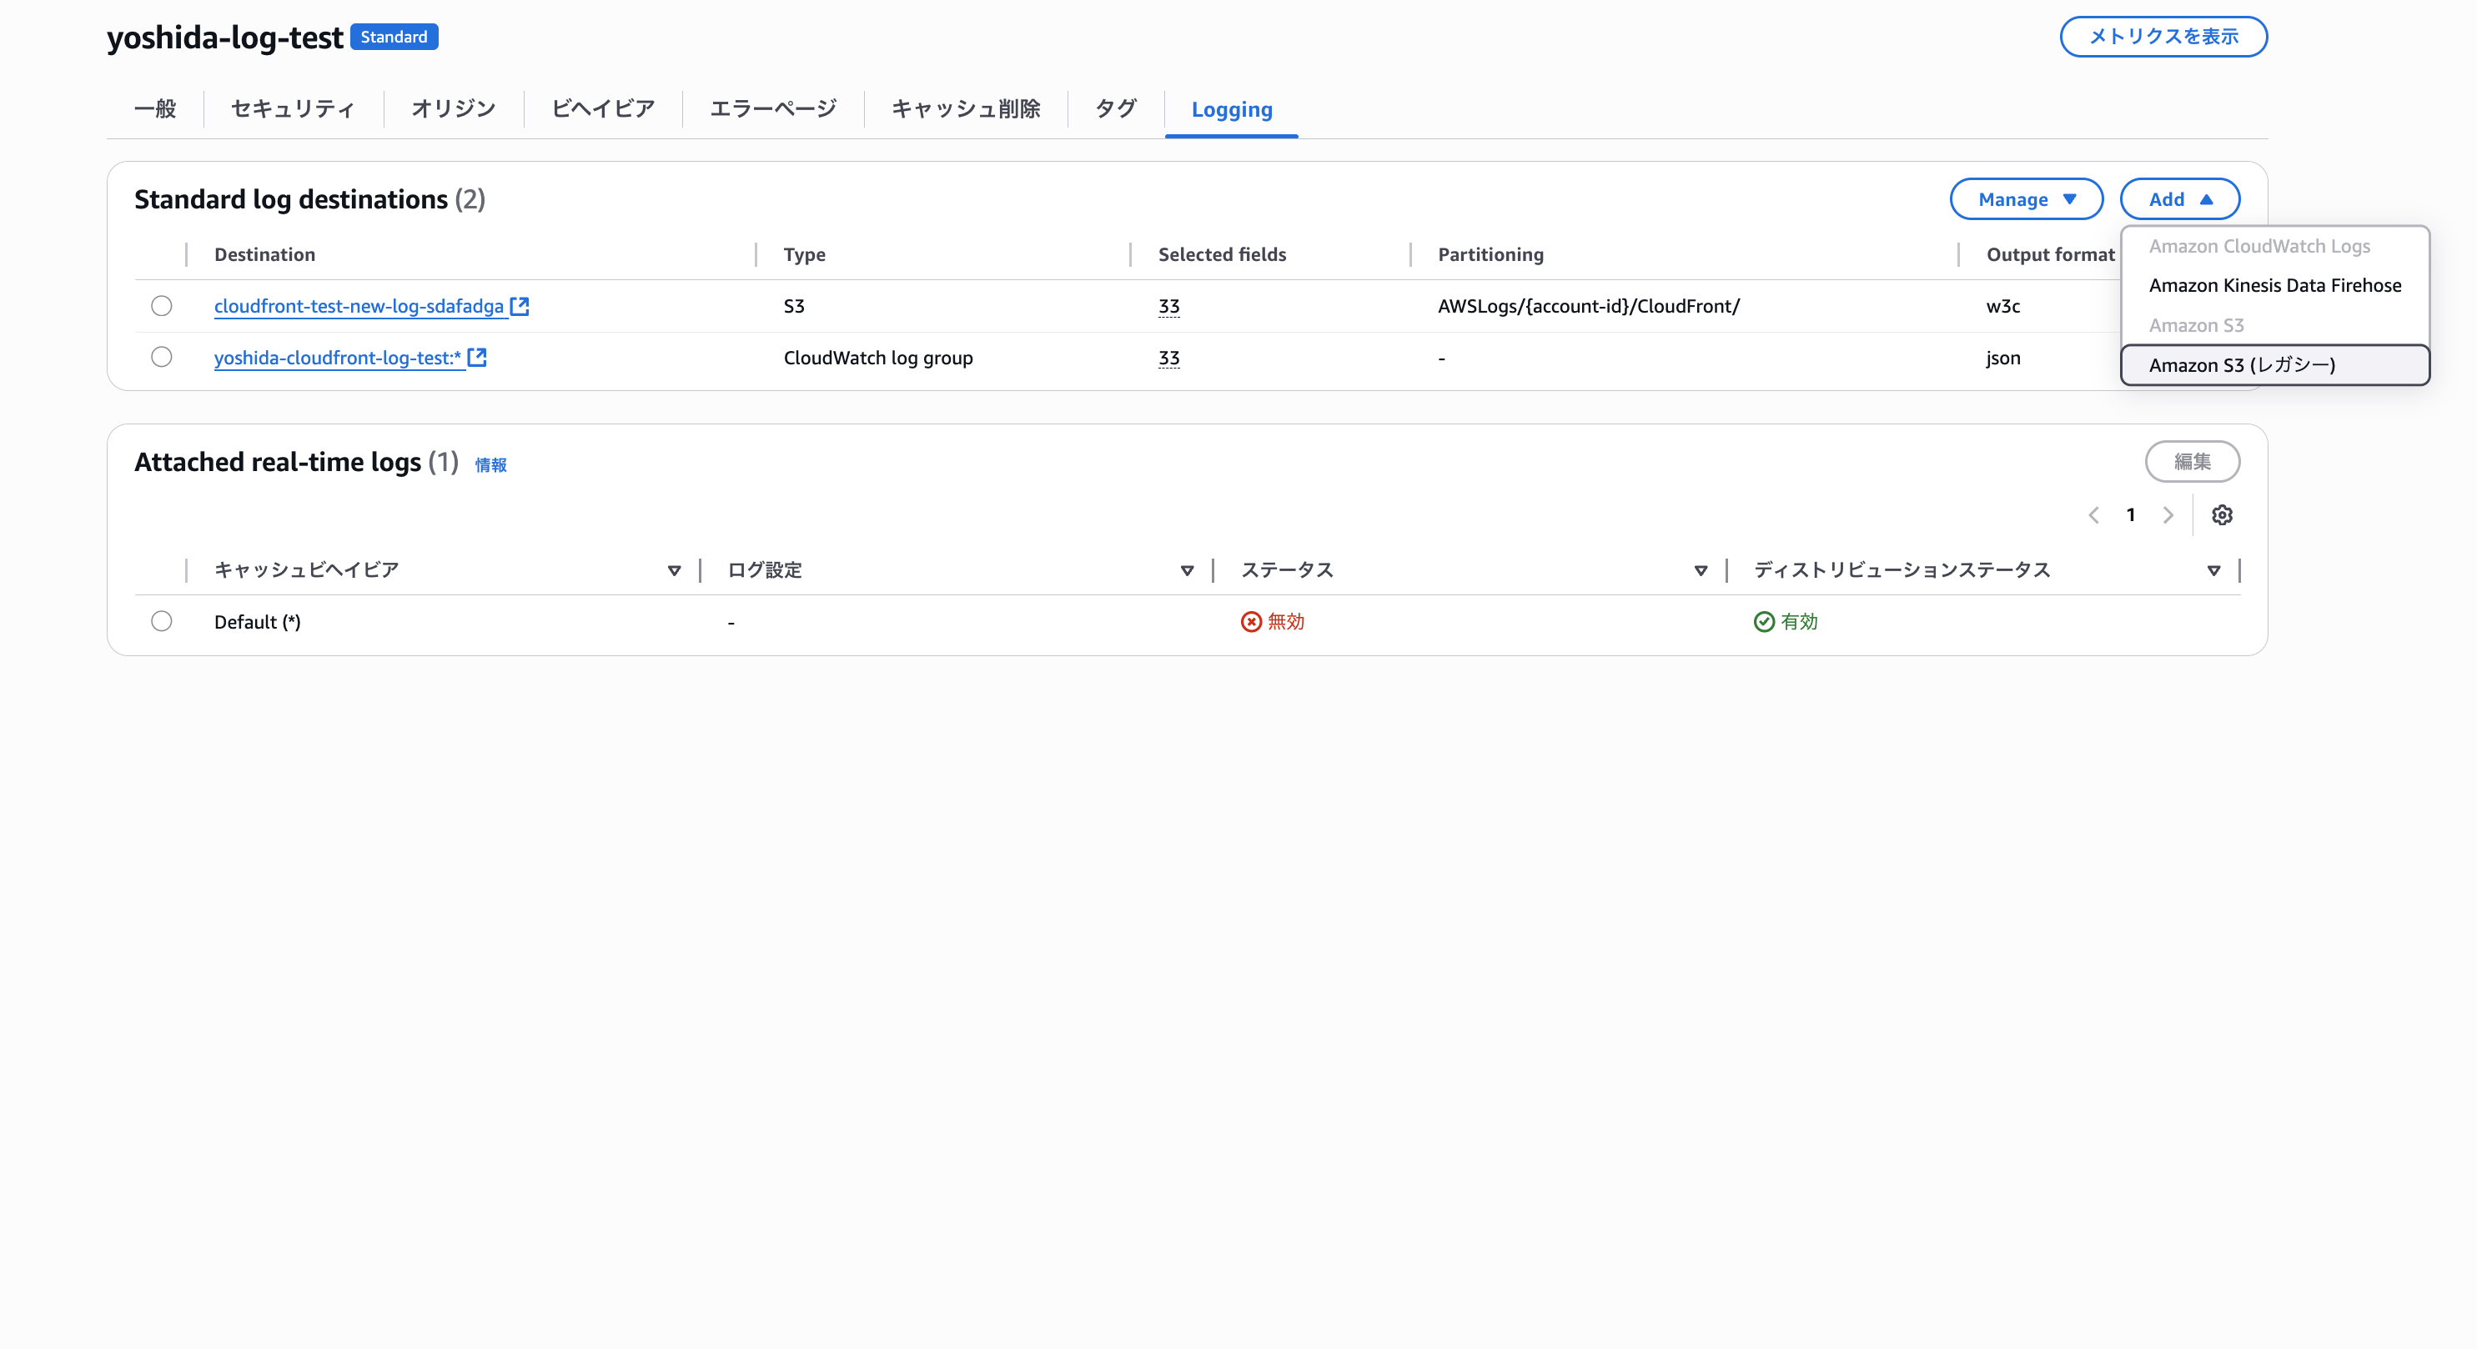Select yoshida-cloudfront-log-test radio button

[162, 357]
